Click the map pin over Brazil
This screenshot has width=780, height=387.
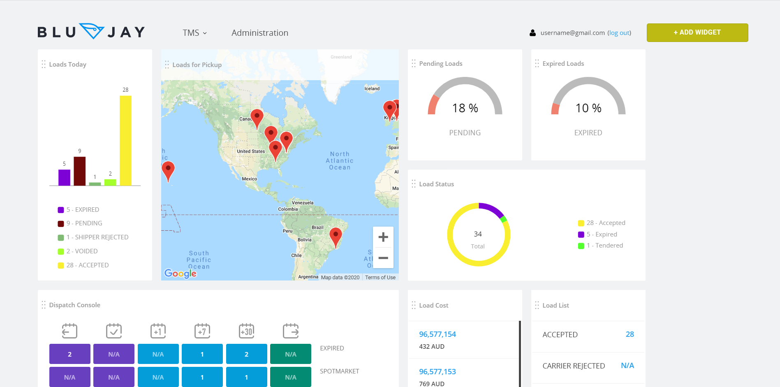click(336, 238)
